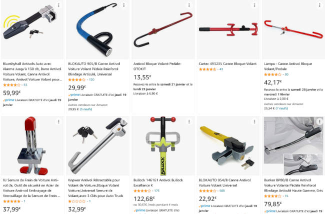Open the Cartec 493235 Canne Bloque-Volant title
Viewport: 325px width, 214px height.
point(227,63)
